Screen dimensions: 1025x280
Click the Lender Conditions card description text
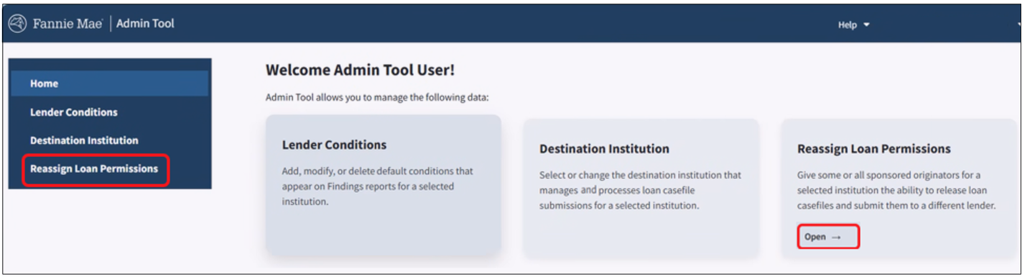tap(377, 186)
